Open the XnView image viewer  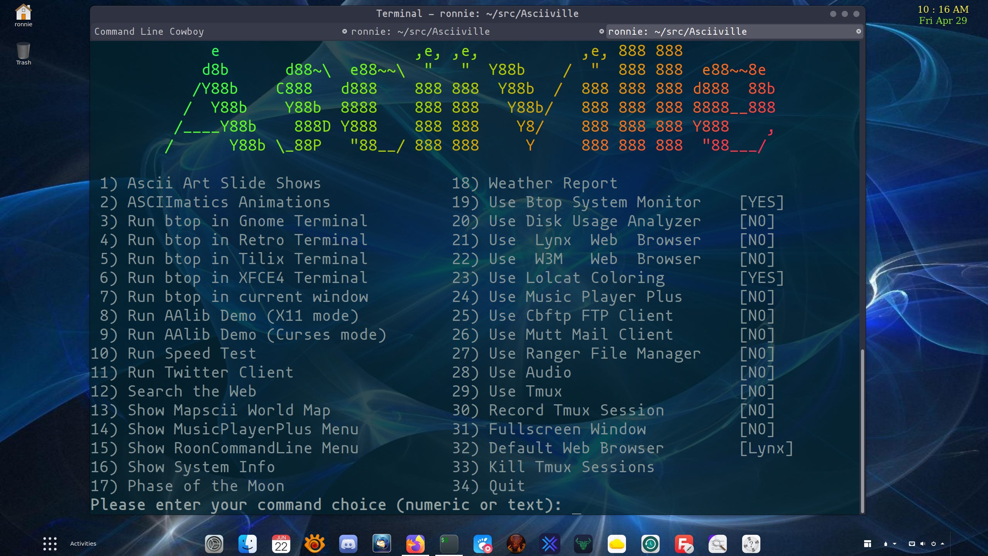point(315,543)
